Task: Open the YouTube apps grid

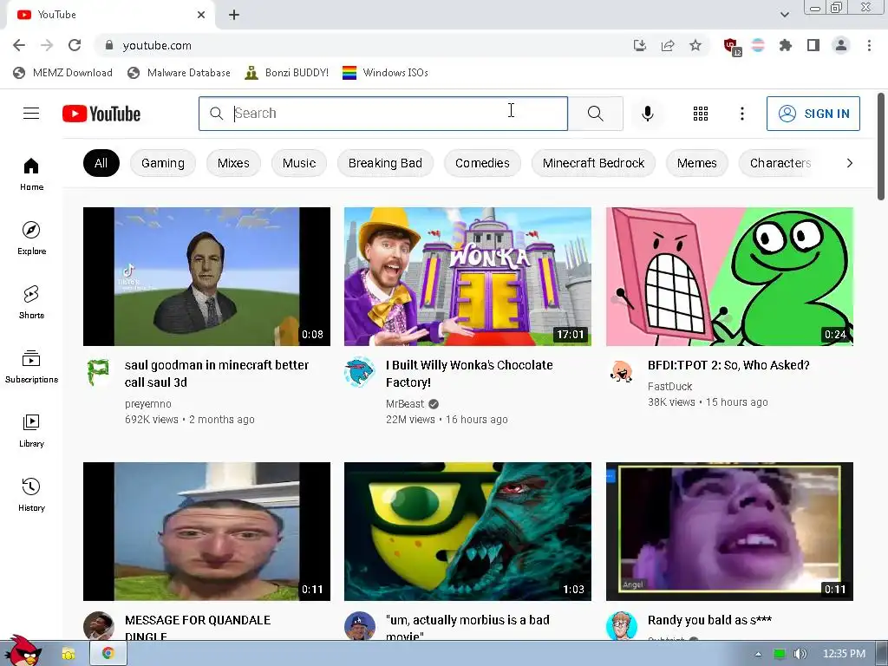Action: click(x=701, y=114)
